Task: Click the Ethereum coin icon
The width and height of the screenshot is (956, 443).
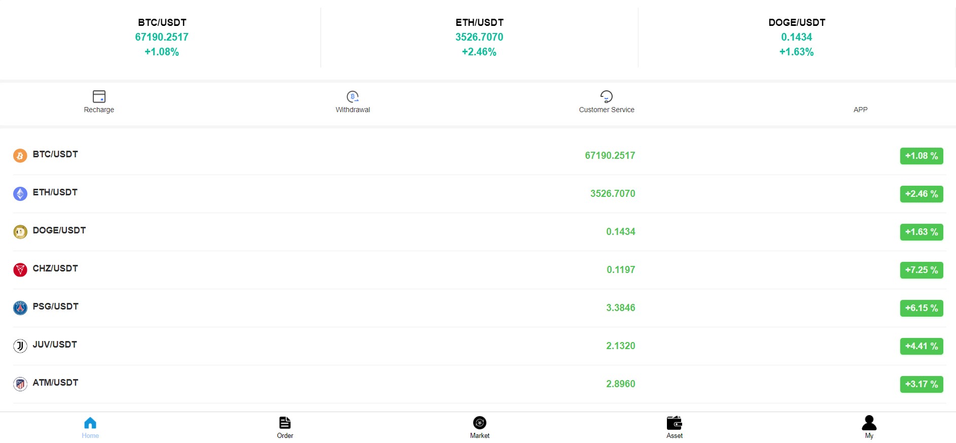Action: [20, 194]
